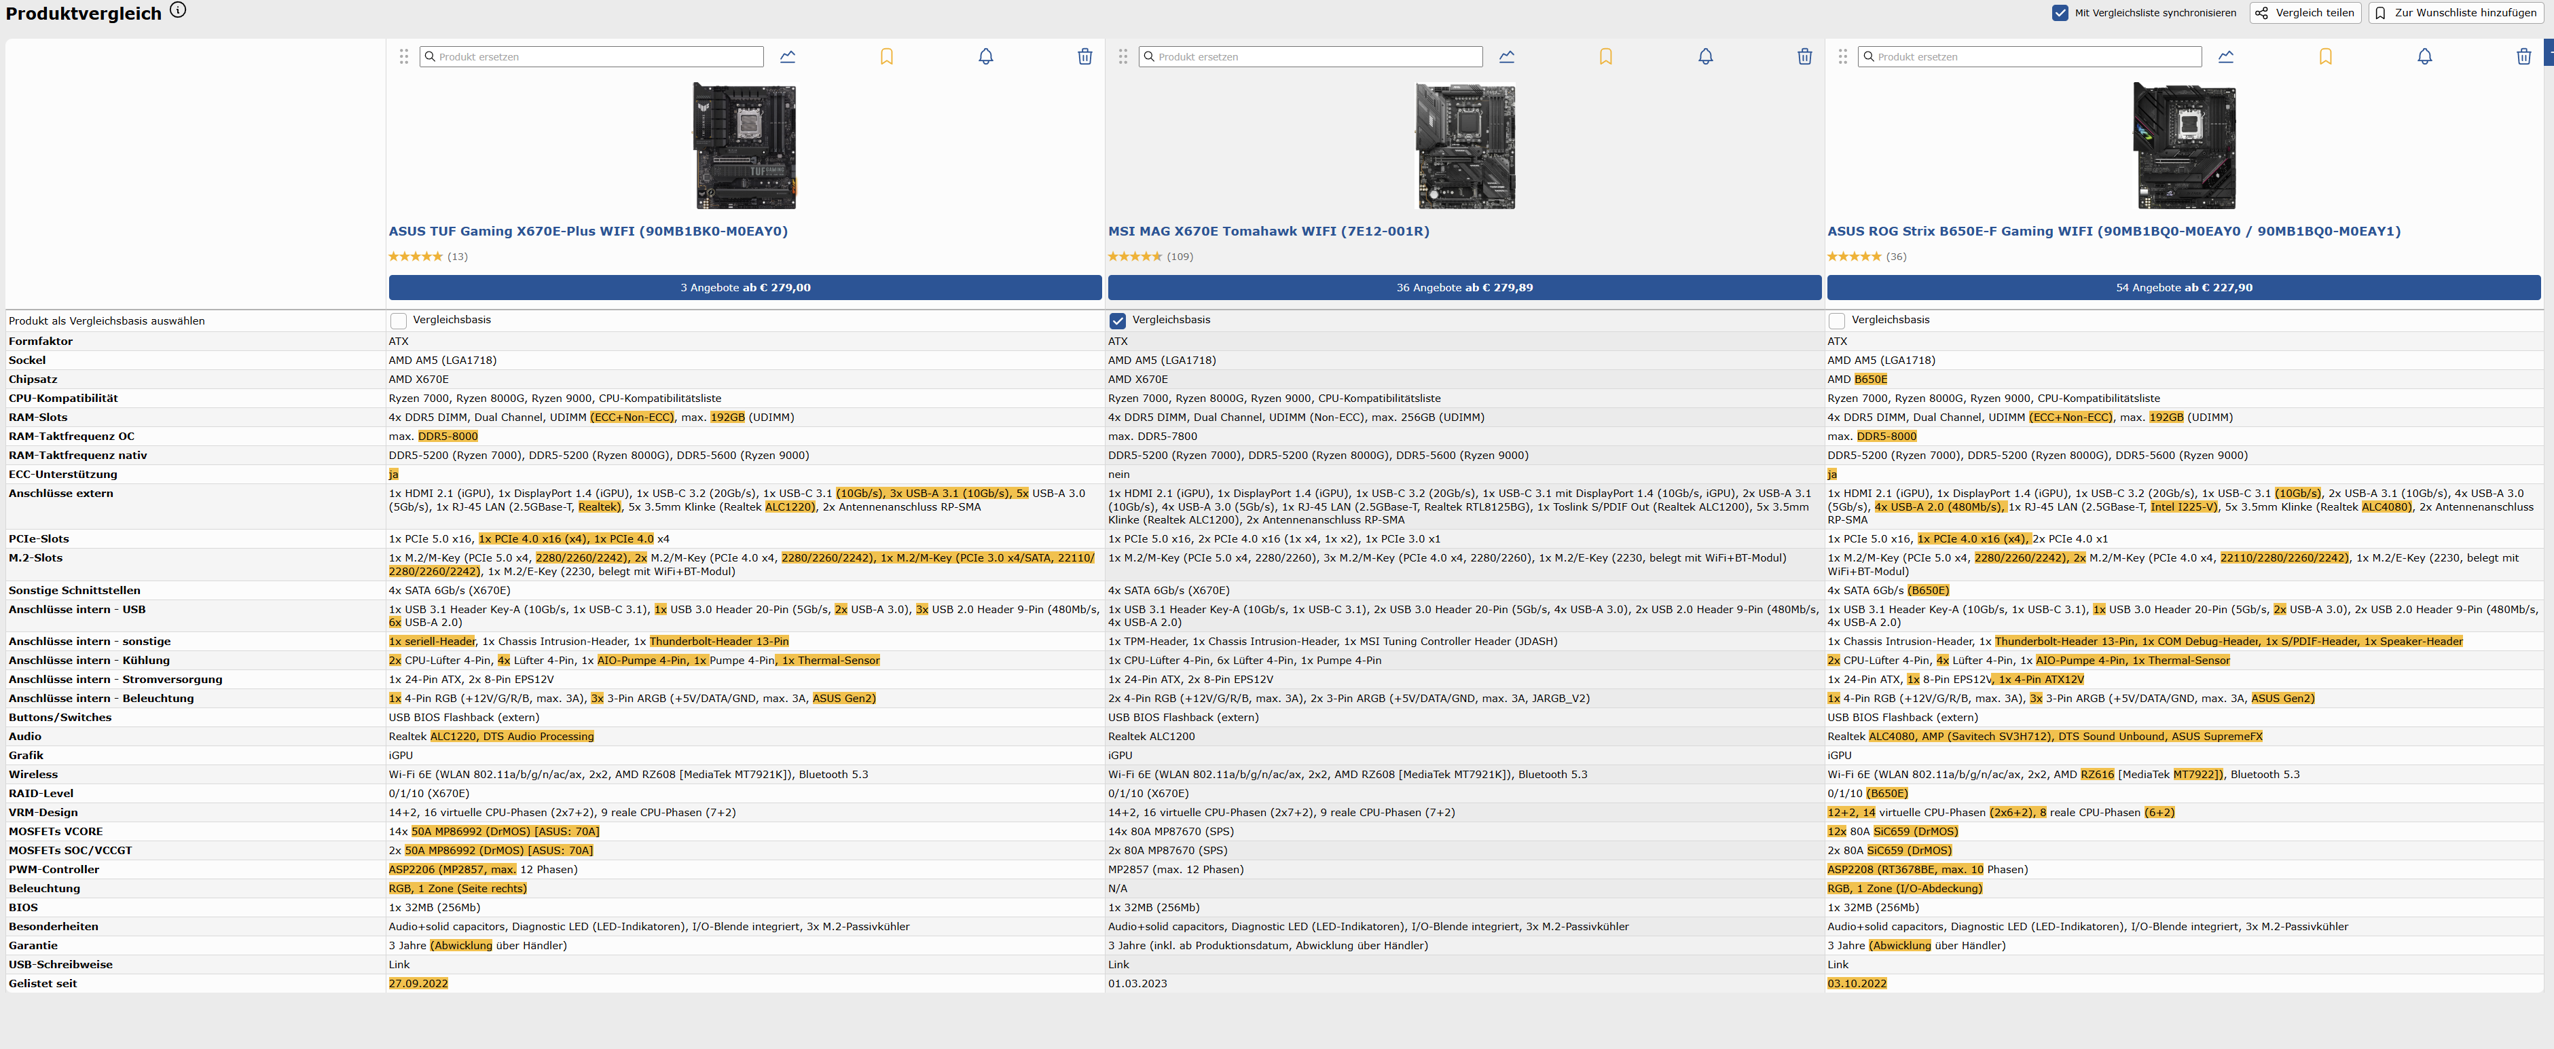Click MSI MAG Tomahawk motherboard thumbnail
This screenshot has width=2554, height=1049.
pos(1464,146)
